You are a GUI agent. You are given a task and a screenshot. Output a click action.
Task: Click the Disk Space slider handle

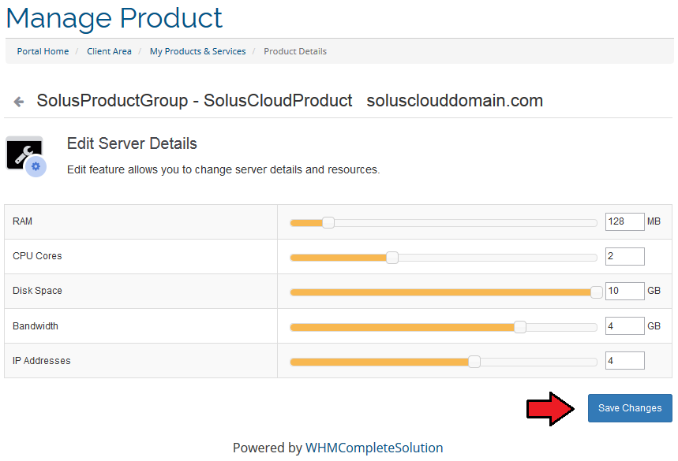597,292
